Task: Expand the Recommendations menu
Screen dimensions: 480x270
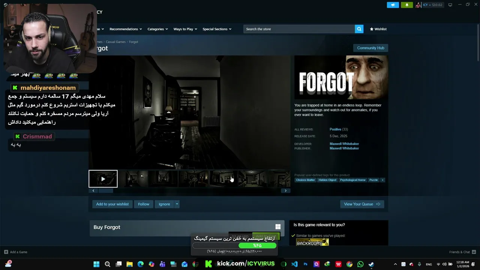Action: pos(126,29)
